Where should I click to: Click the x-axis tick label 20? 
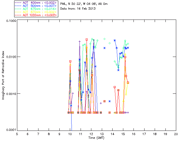(x=176, y=134)
